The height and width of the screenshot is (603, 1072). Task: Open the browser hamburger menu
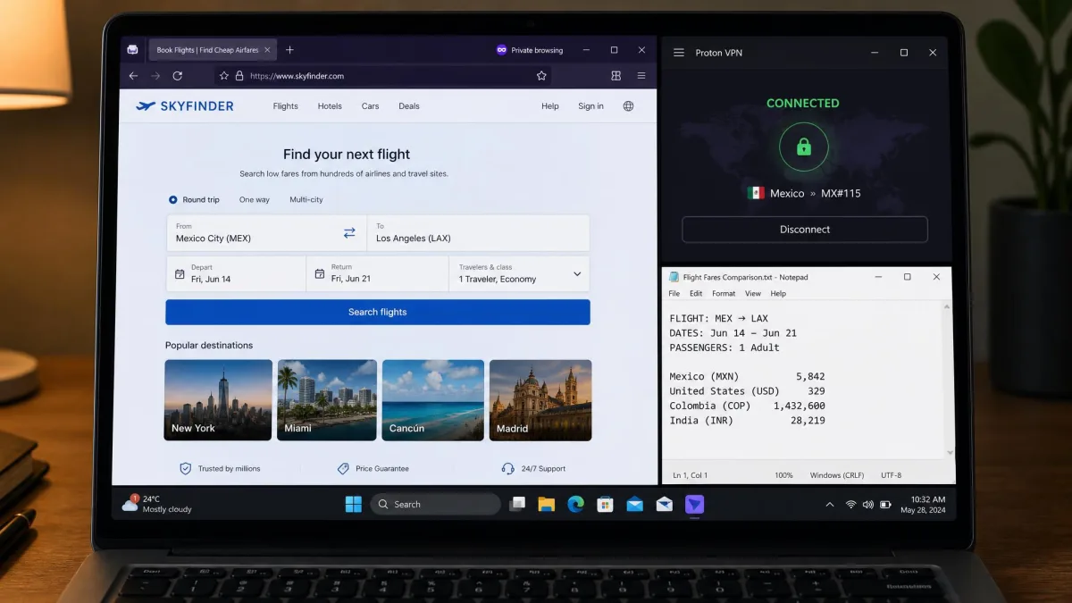pyautogui.click(x=642, y=76)
